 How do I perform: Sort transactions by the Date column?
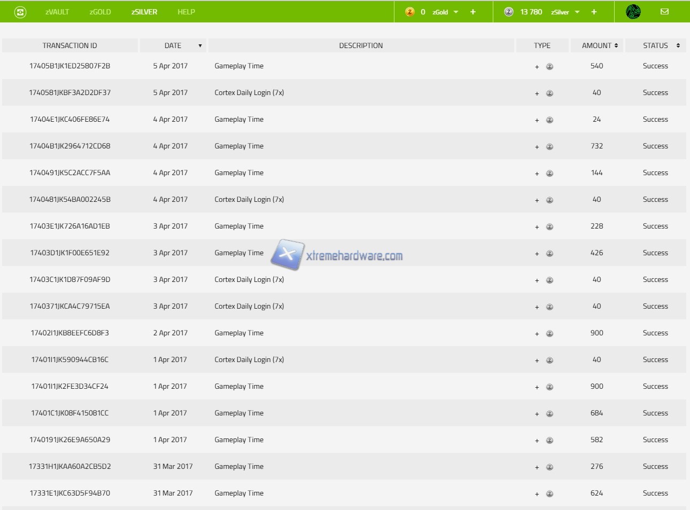point(173,45)
